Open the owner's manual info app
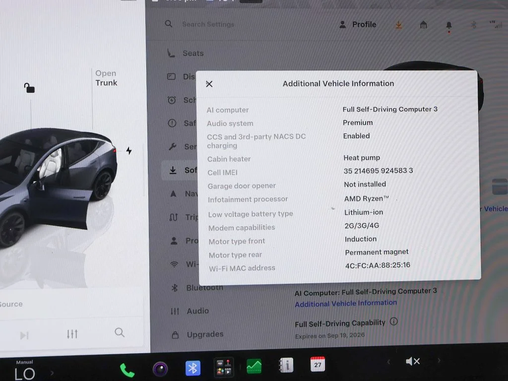Screen dimensions: 508x381 coord(286,366)
